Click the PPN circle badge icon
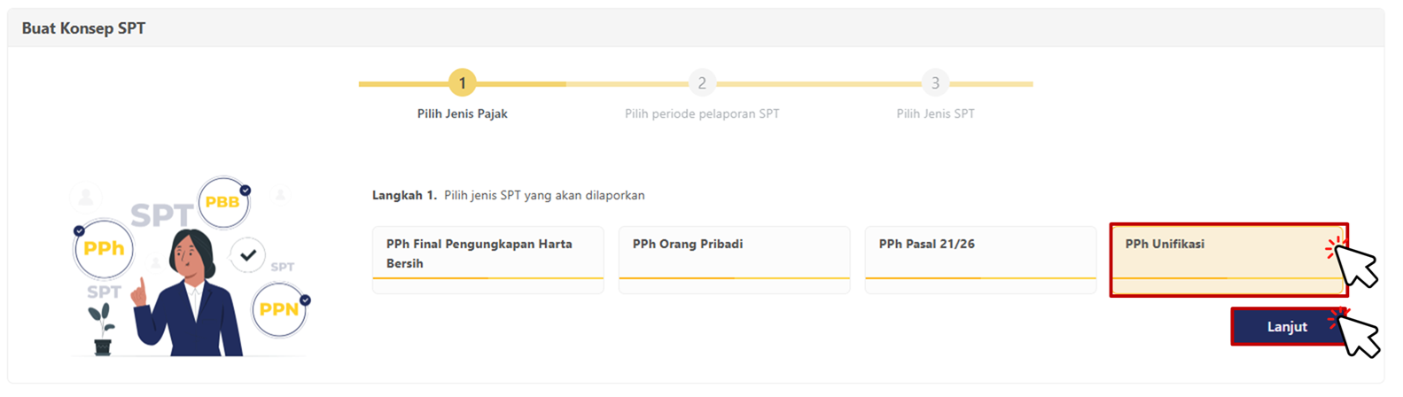The height and width of the screenshot is (397, 1403). point(279,310)
